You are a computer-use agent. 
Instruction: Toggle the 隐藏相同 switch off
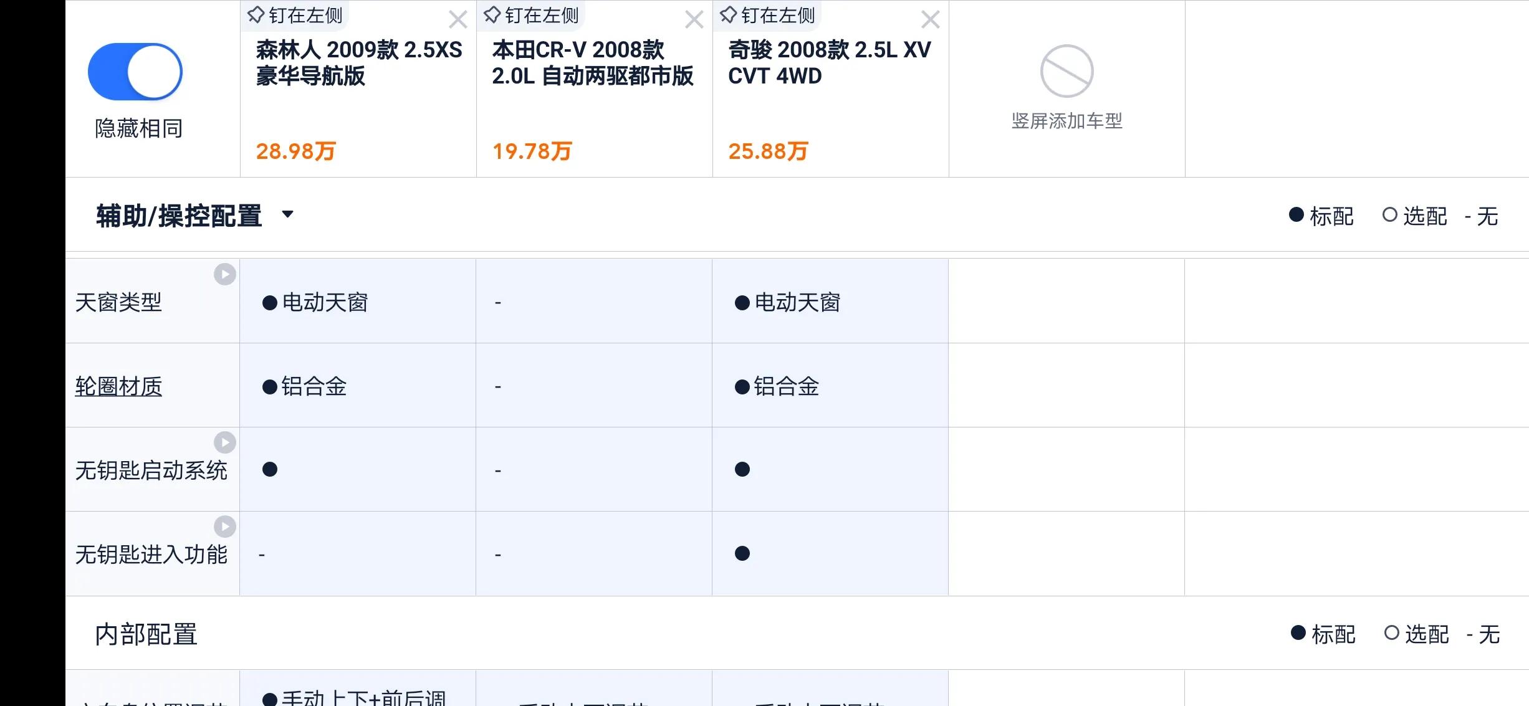135,71
